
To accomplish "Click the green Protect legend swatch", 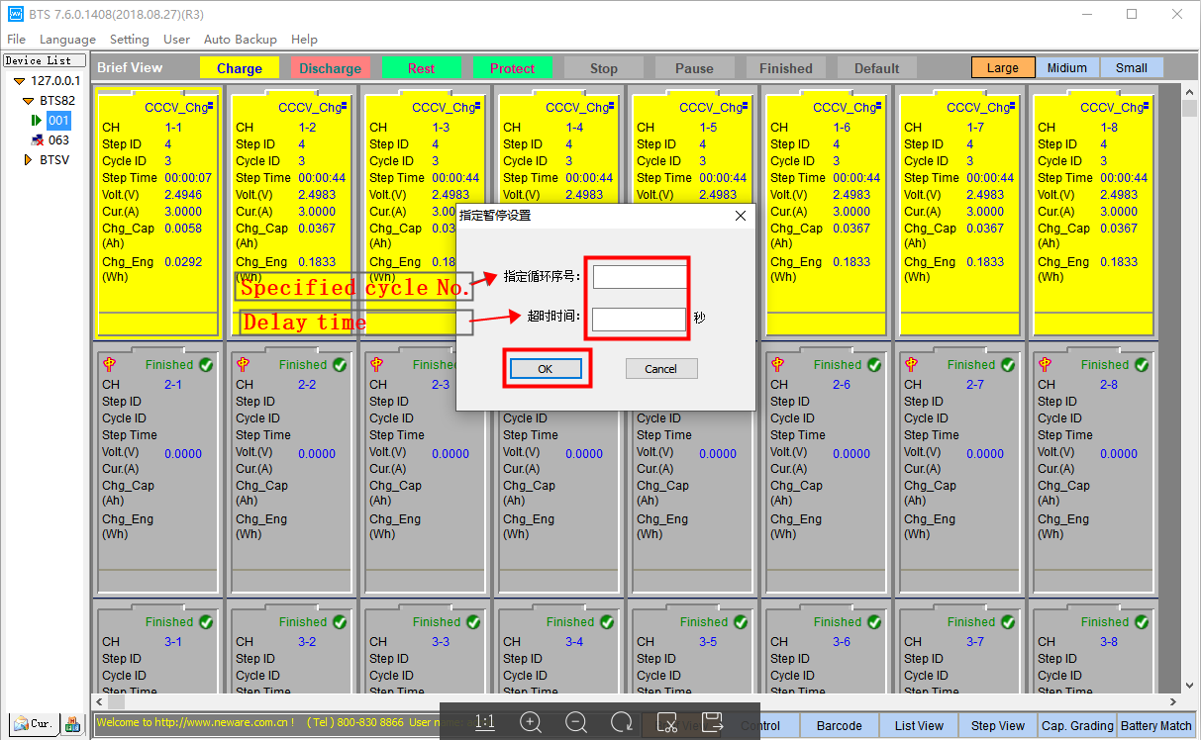I will pyautogui.click(x=513, y=68).
